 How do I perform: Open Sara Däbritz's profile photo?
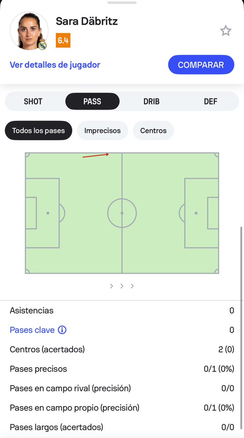coord(28,30)
